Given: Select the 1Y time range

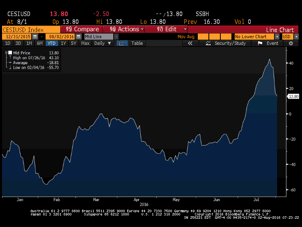Looking at the screenshot, I should point(63,43).
